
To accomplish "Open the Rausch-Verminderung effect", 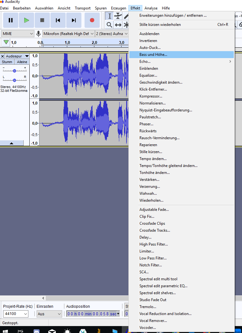I will [181, 138].
